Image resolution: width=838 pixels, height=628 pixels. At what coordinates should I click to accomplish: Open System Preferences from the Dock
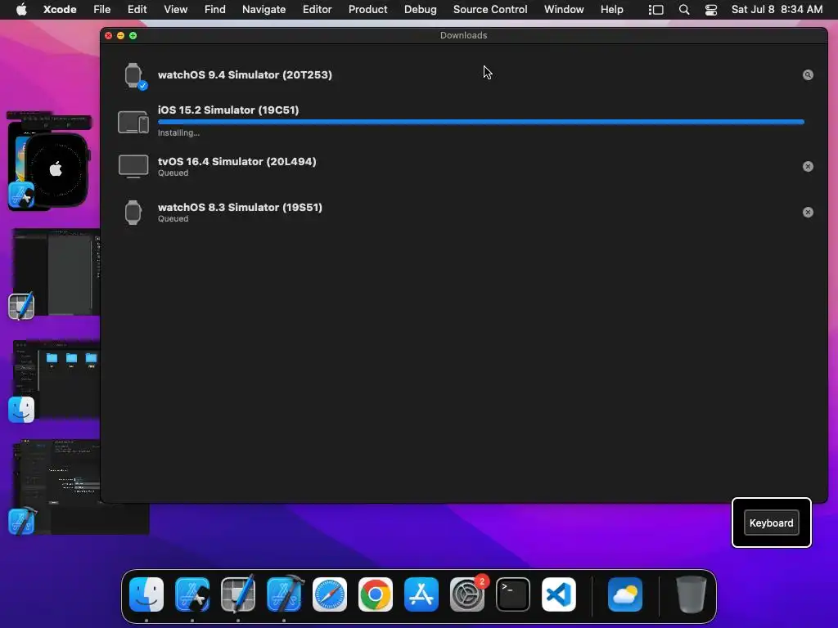(x=467, y=594)
